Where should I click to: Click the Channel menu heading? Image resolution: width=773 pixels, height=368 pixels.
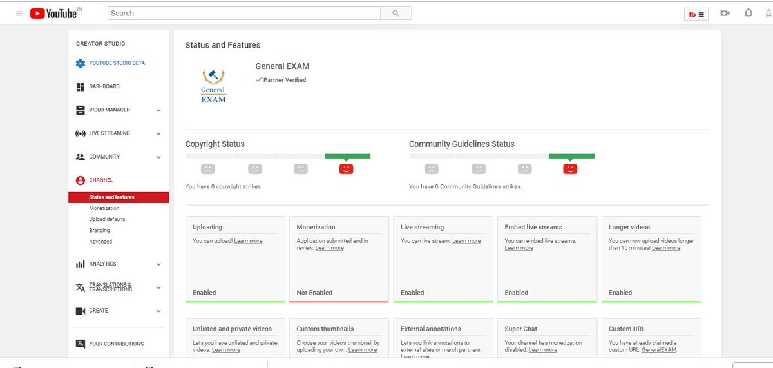tap(101, 180)
